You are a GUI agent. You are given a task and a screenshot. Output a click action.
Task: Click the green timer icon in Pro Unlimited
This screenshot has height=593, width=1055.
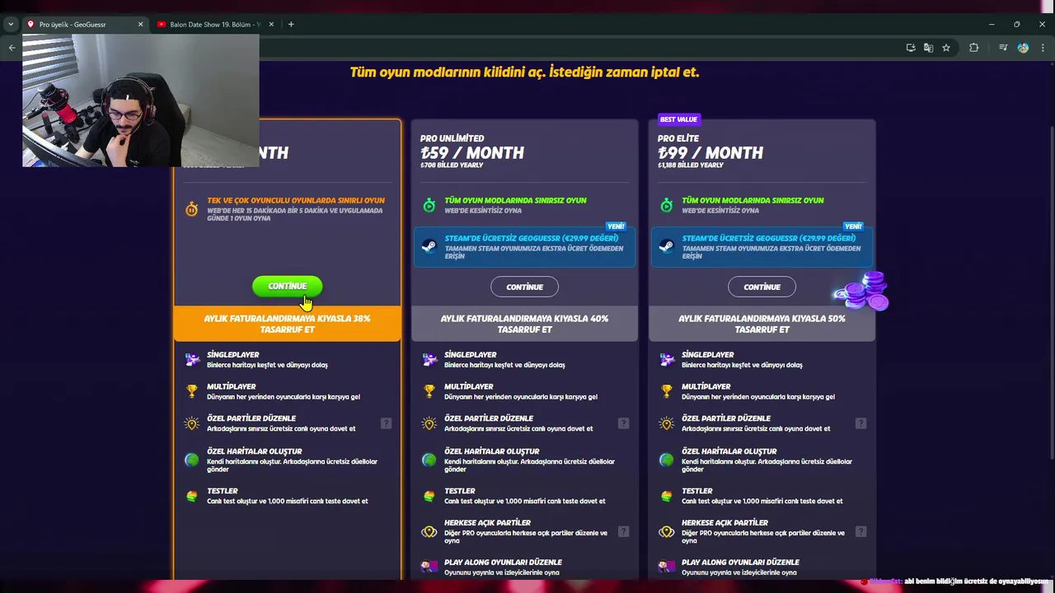[429, 205]
